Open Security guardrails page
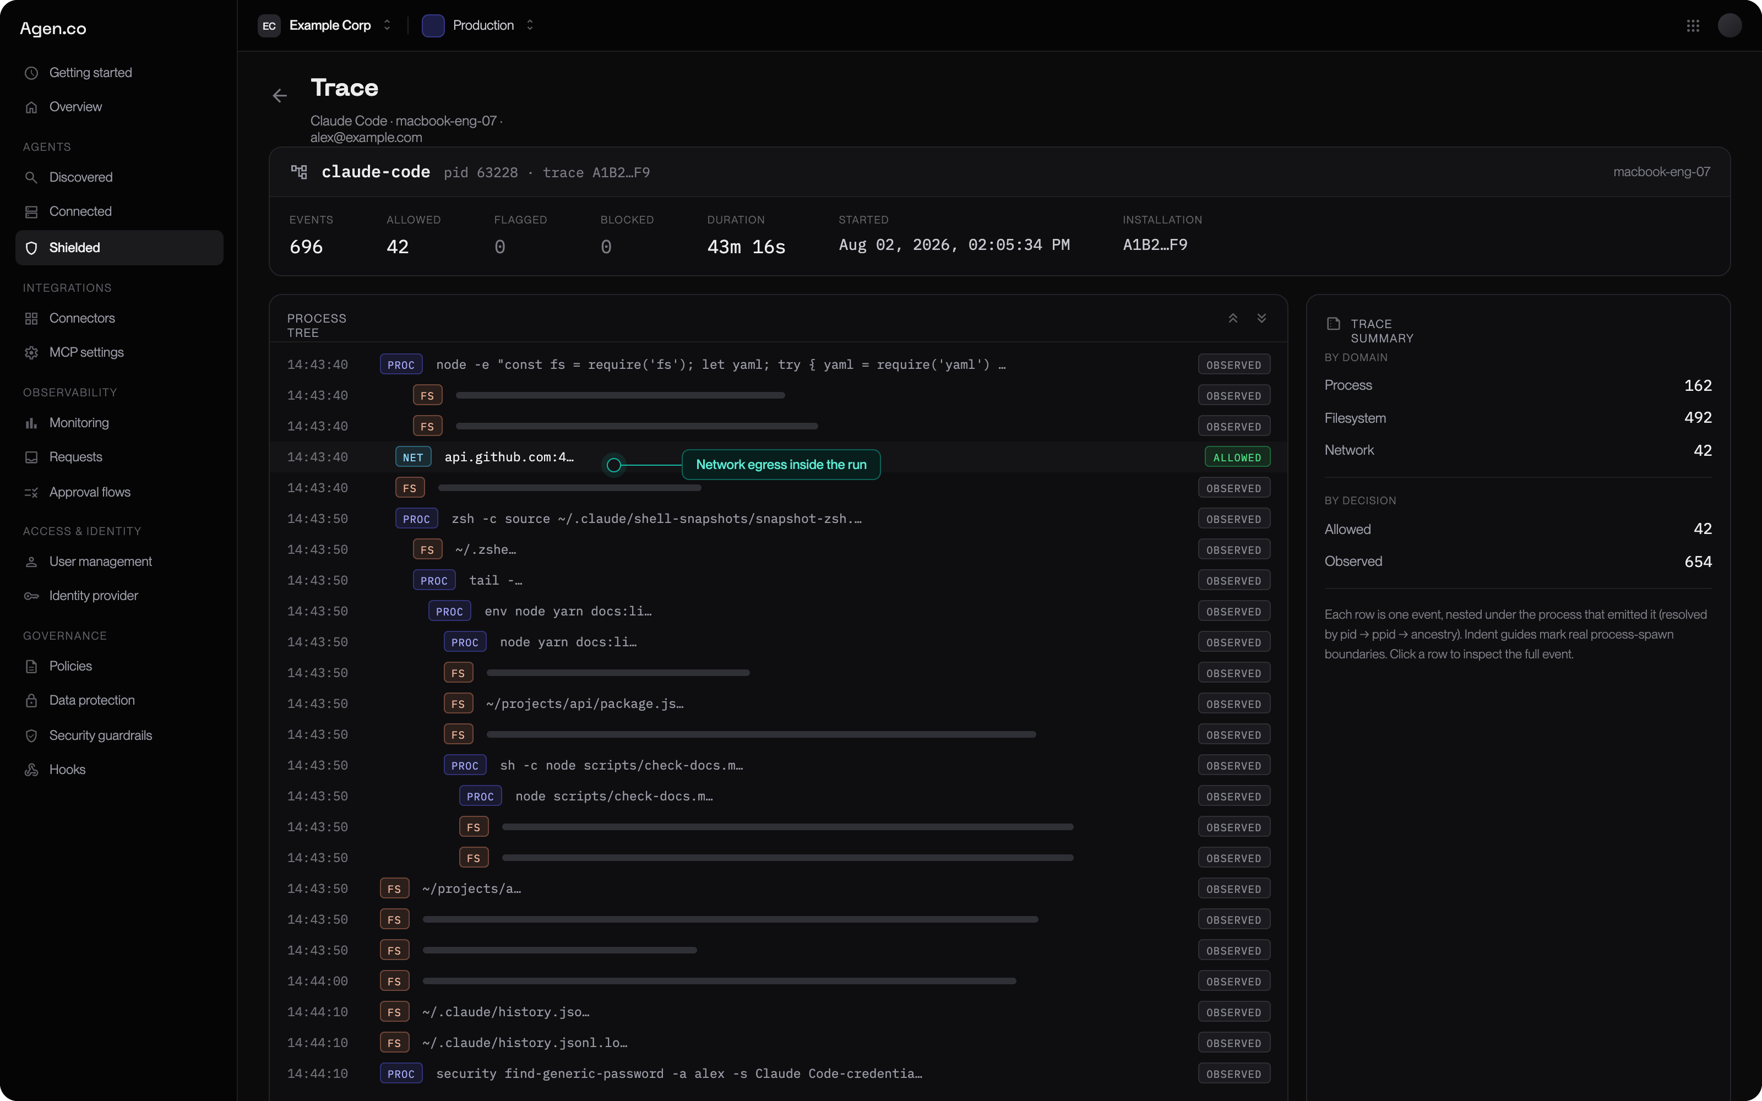This screenshot has width=1762, height=1101. pos(101,735)
